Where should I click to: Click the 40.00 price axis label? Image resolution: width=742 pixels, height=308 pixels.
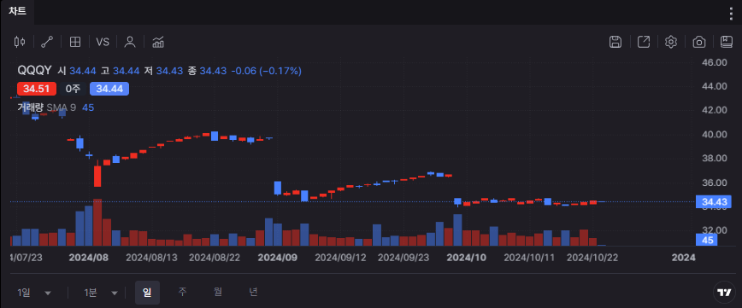pos(714,134)
